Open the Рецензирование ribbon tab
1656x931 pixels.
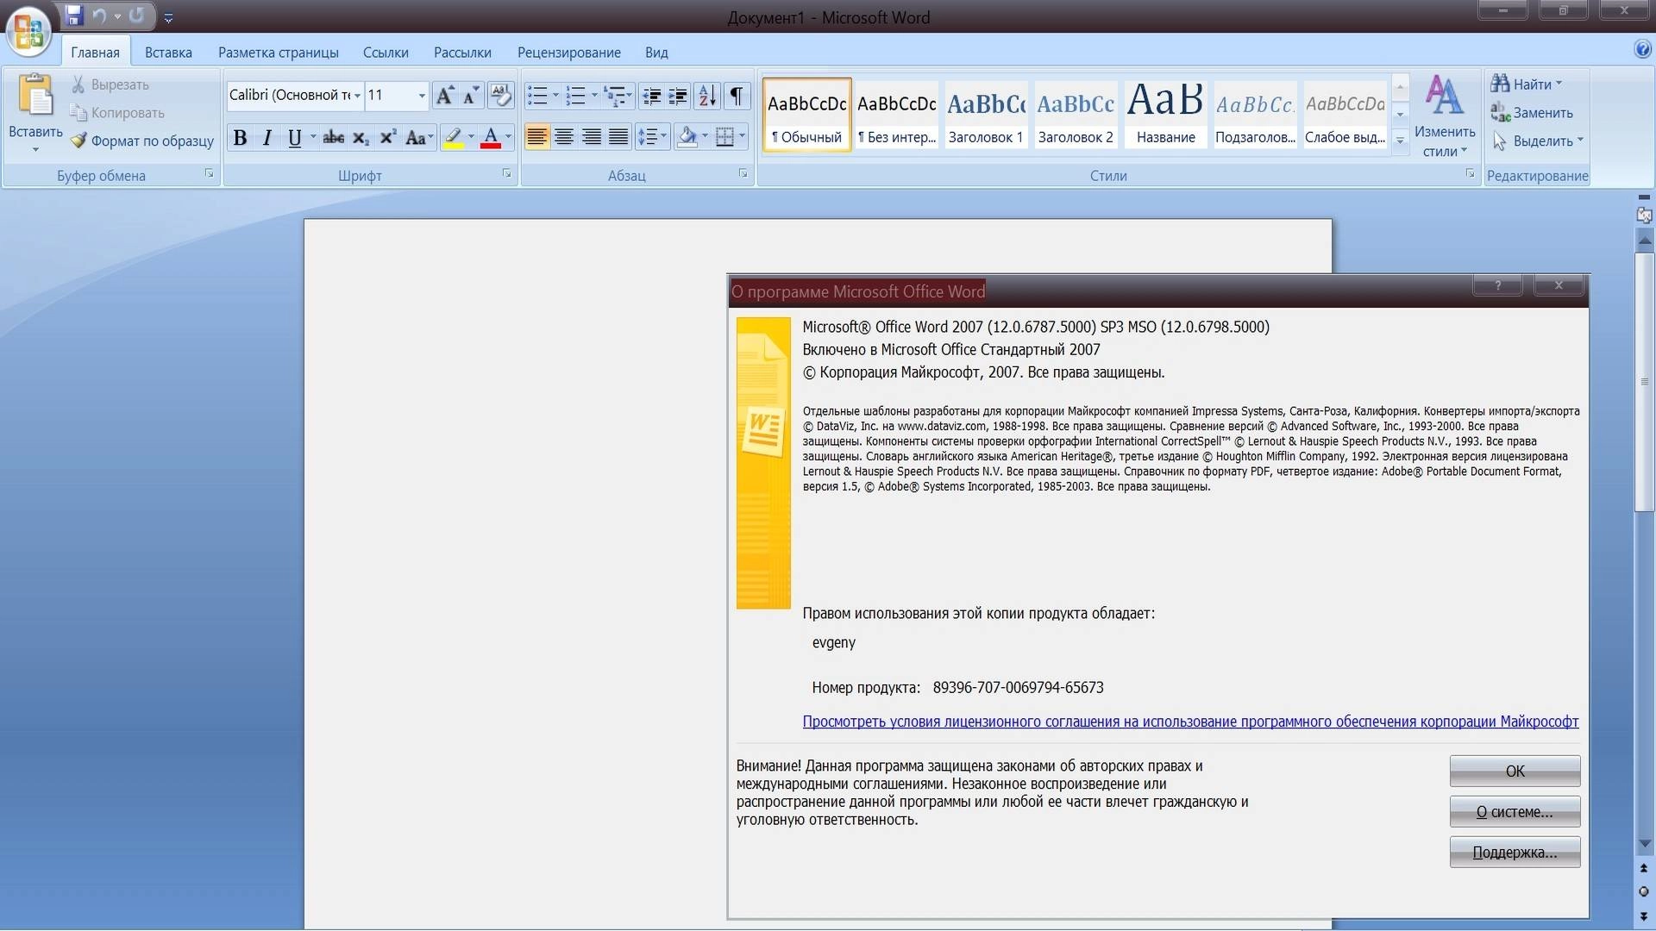569,53
